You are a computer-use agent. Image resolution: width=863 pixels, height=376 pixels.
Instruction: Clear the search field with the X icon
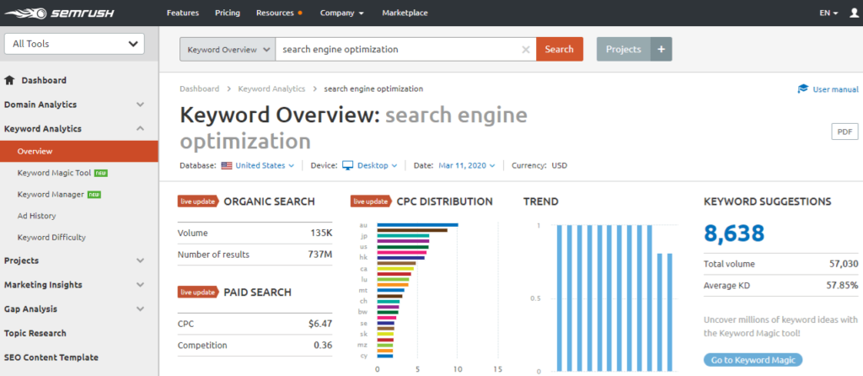pyautogui.click(x=526, y=49)
